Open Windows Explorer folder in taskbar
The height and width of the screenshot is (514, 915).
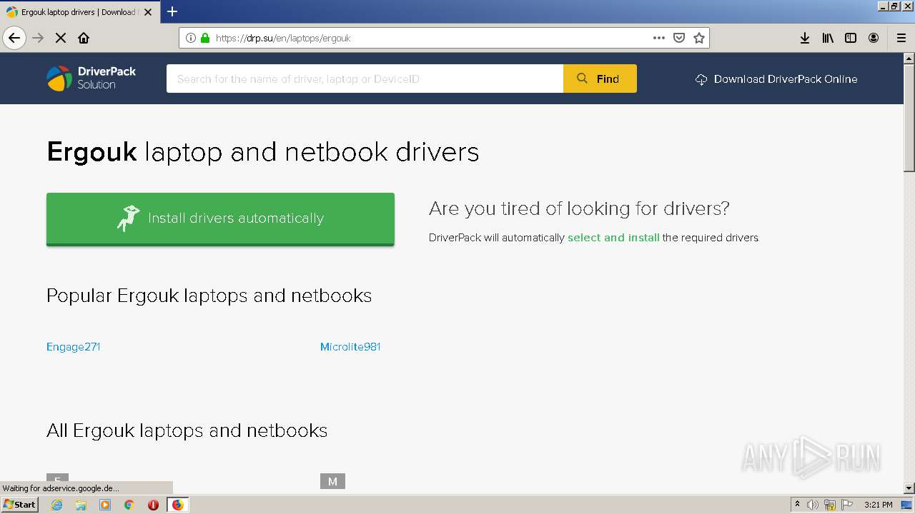tap(81, 505)
